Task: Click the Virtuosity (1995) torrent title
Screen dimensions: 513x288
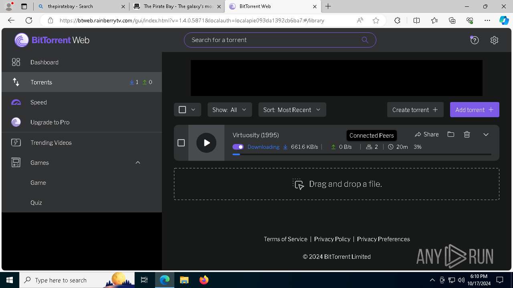Action: click(256, 135)
